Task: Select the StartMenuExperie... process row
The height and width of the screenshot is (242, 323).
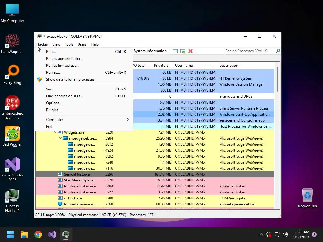Action: point(155,180)
